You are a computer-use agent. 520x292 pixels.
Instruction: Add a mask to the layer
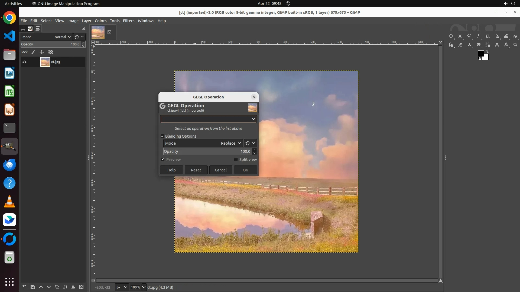click(x=73, y=287)
